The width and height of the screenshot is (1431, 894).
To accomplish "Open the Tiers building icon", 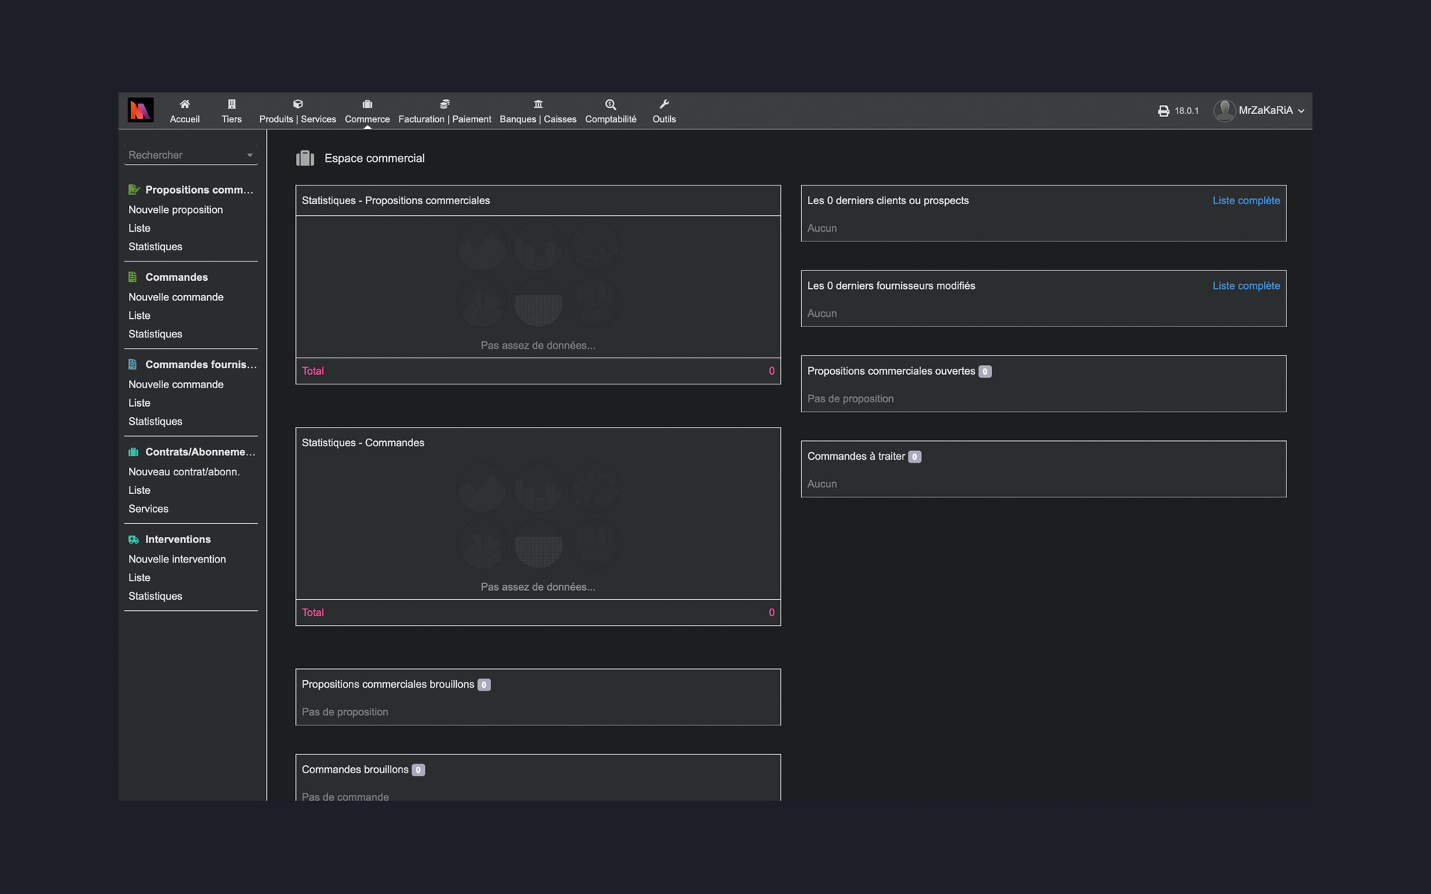I will pos(231,104).
